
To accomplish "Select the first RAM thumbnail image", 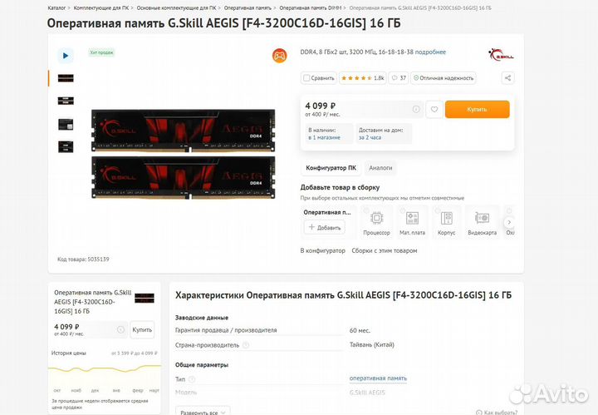I will pos(66,78).
